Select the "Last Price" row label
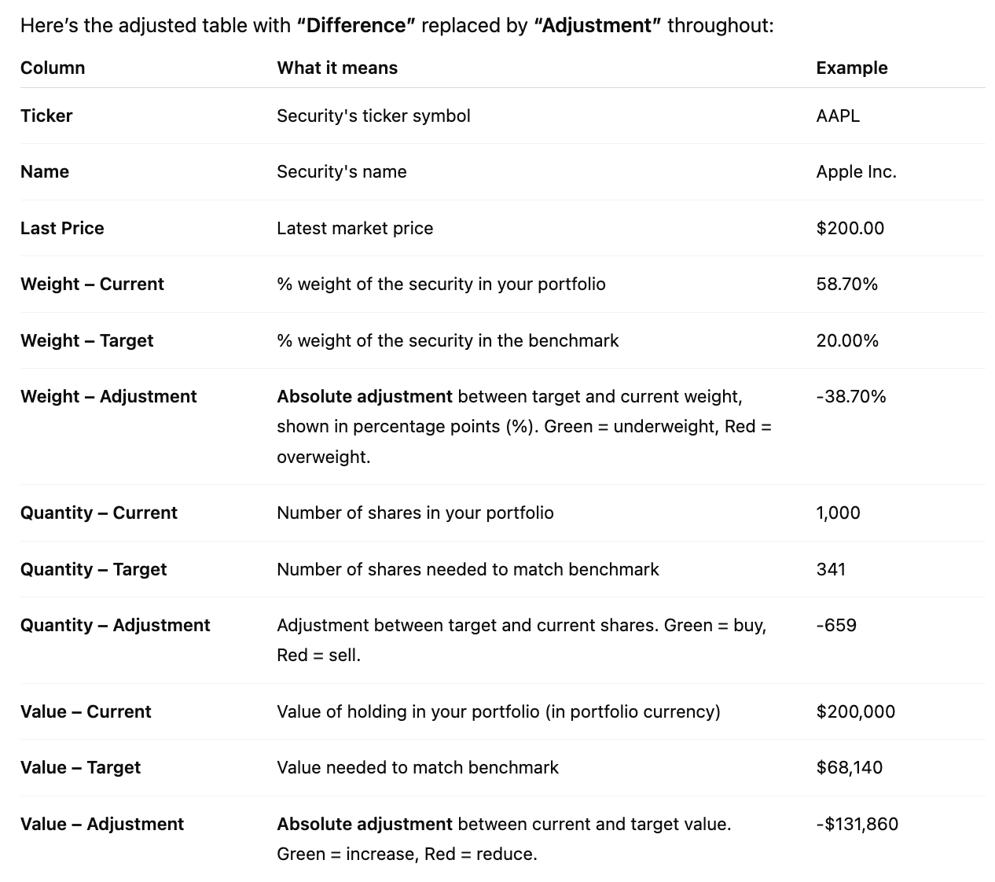 (x=62, y=228)
